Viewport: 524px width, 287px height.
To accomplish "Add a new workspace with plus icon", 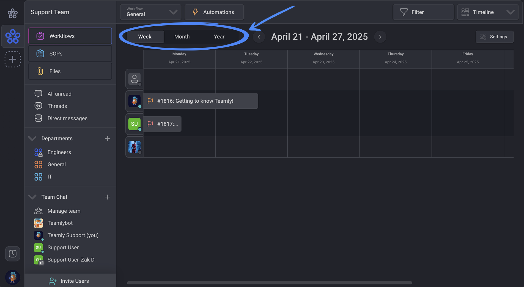I will 13,59.
